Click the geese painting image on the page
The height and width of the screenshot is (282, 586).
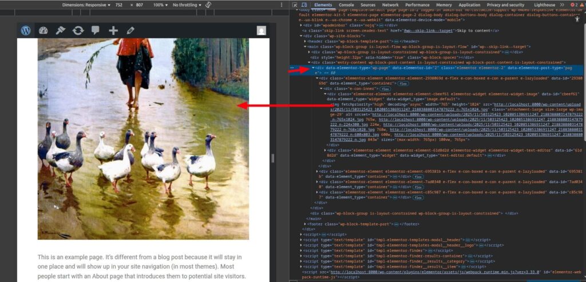143,138
